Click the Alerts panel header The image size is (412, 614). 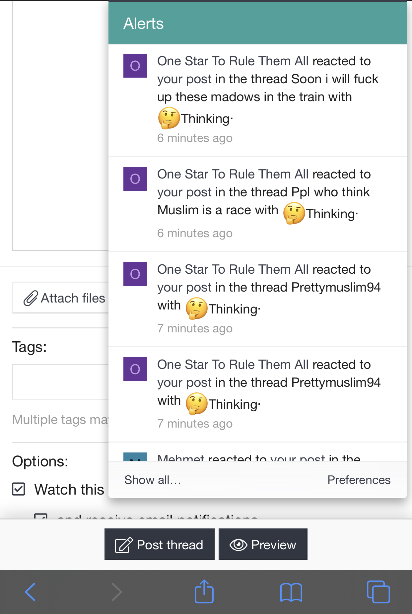(x=258, y=23)
